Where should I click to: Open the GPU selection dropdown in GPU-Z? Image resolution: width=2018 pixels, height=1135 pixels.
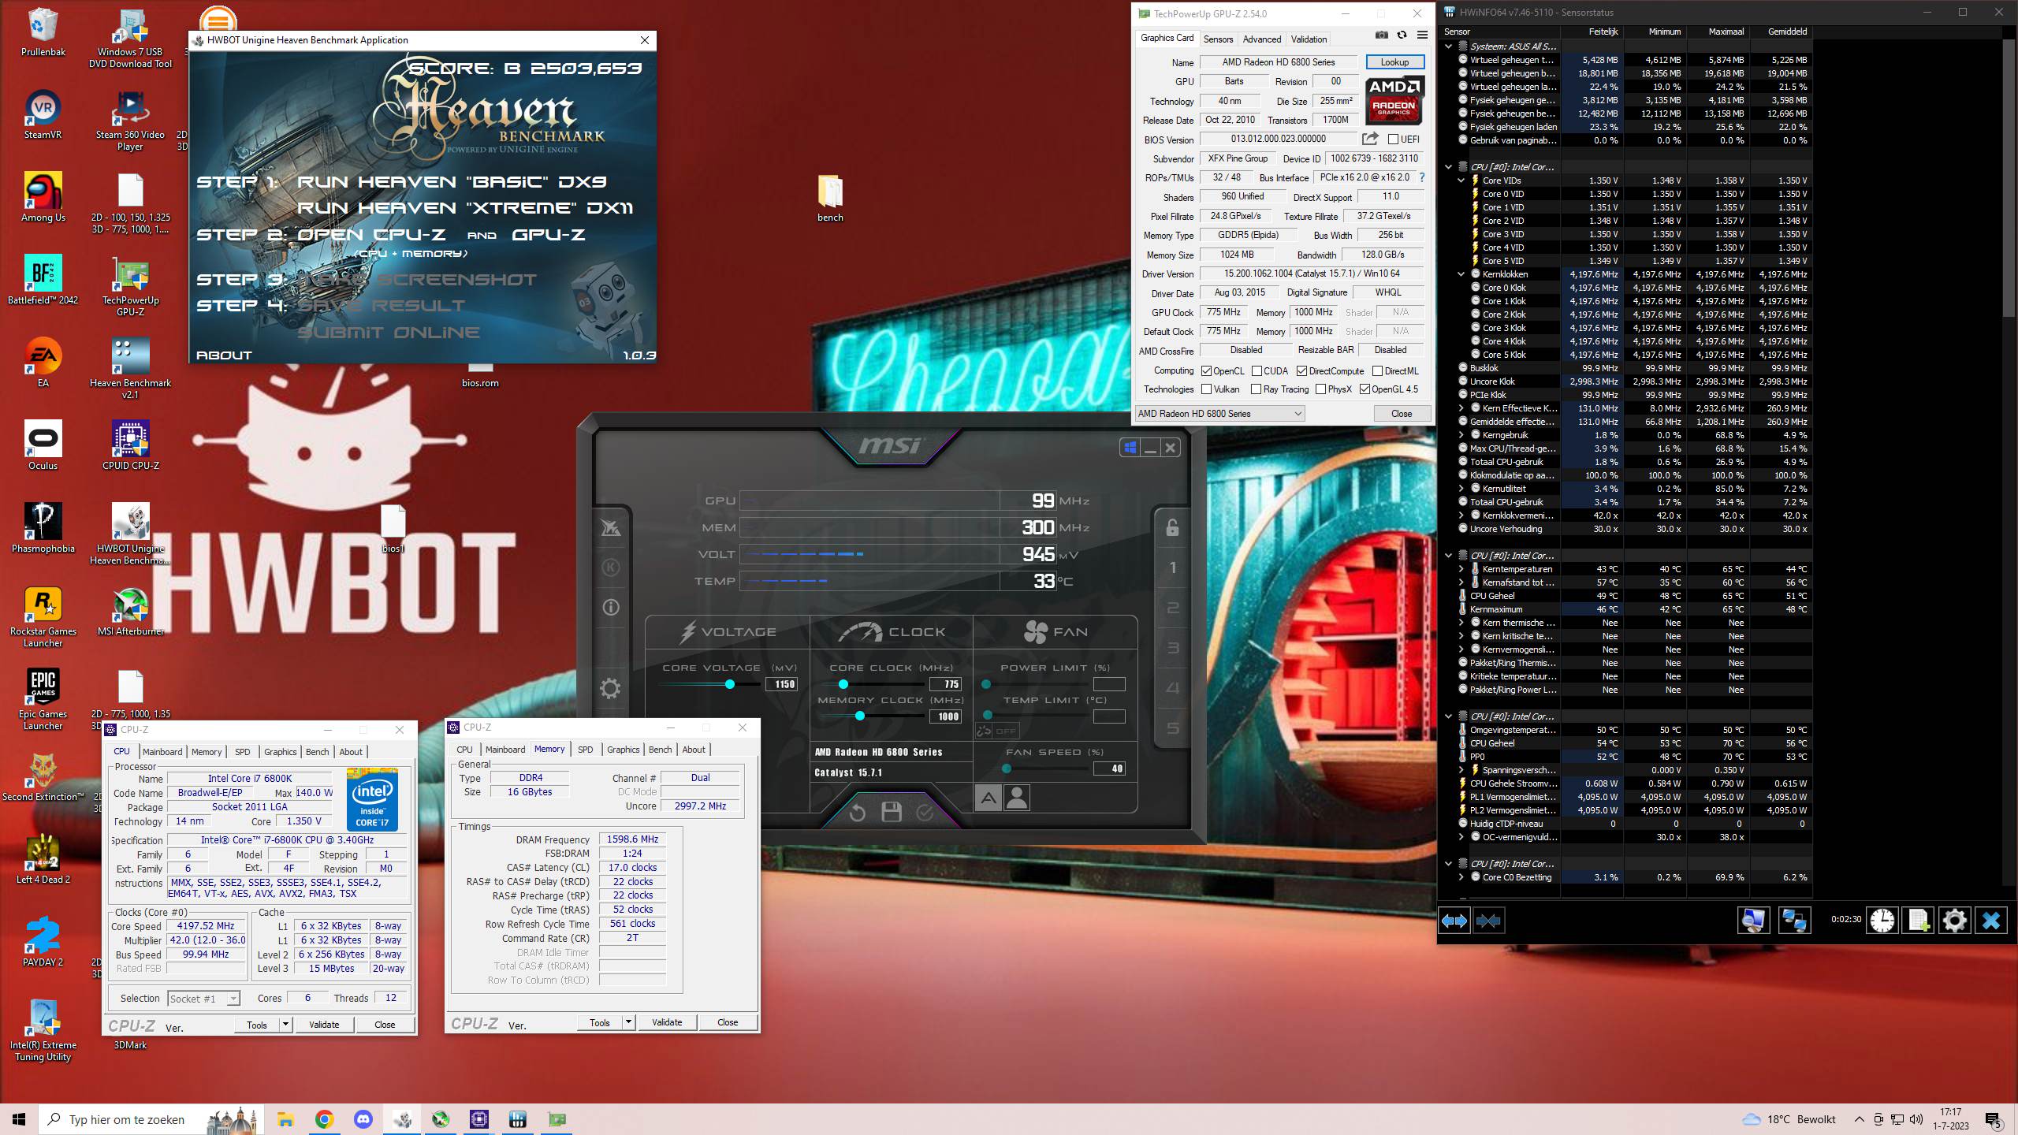click(x=1220, y=414)
